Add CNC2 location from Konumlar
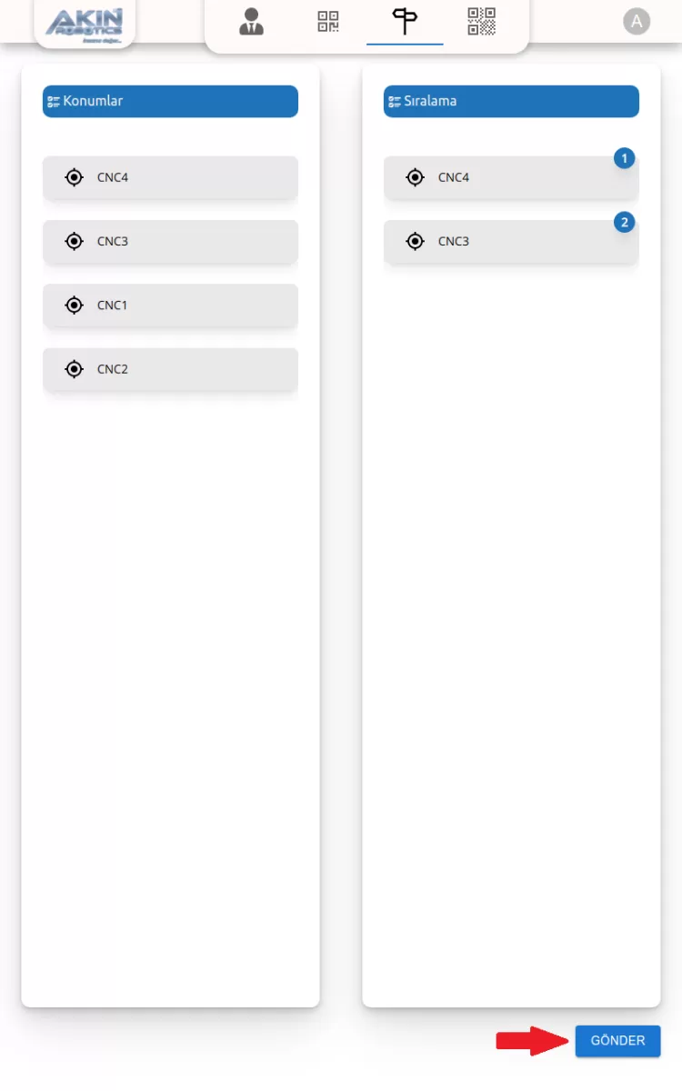 (x=170, y=369)
